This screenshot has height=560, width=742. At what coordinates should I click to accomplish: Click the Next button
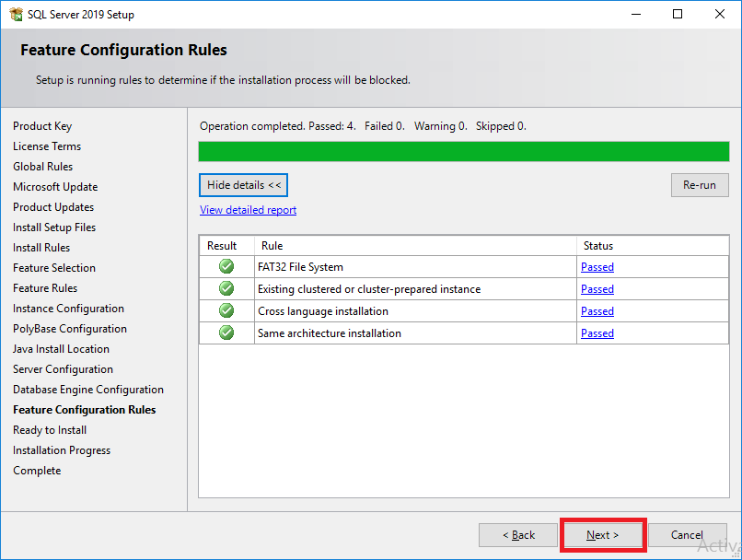click(603, 535)
